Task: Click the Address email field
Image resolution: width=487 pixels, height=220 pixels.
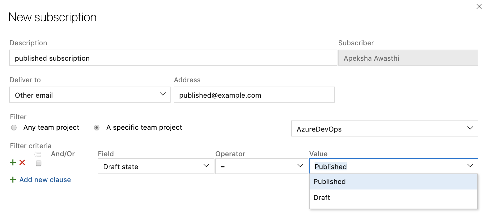Action: [254, 95]
